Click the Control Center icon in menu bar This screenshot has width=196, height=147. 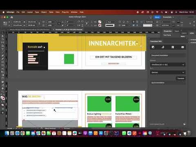click(172, 12)
